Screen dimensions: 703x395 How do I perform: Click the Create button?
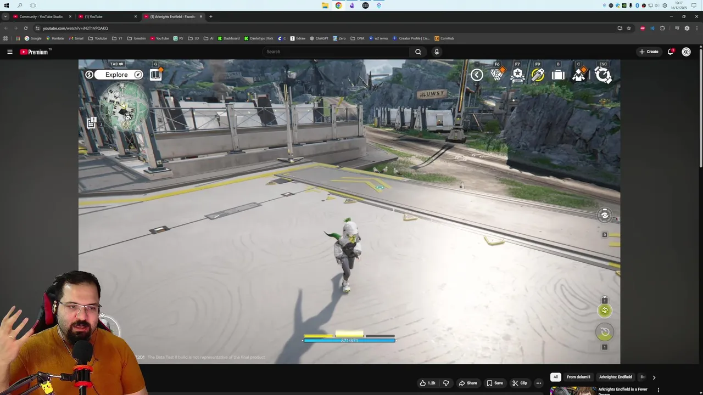[x=649, y=52]
